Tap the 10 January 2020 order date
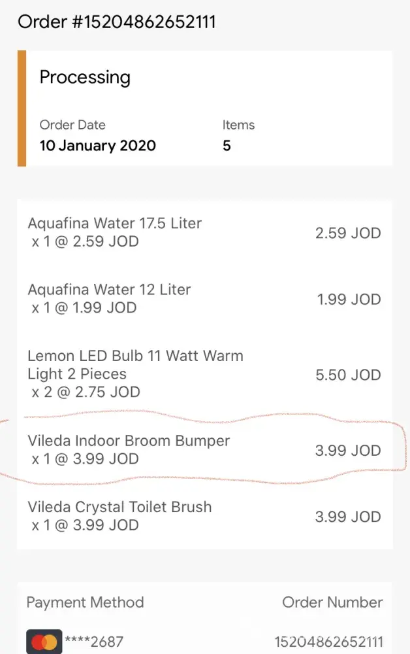The image size is (410, 654). pos(98,145)
